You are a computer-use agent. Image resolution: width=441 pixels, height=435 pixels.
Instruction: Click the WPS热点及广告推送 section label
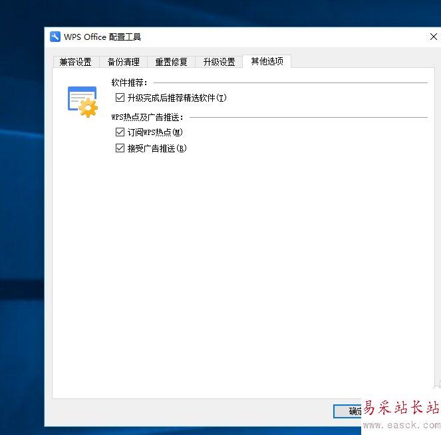pyautogui.click(x=148, y=117)
